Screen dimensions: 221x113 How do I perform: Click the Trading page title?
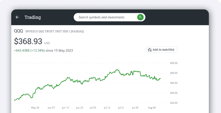33,17
